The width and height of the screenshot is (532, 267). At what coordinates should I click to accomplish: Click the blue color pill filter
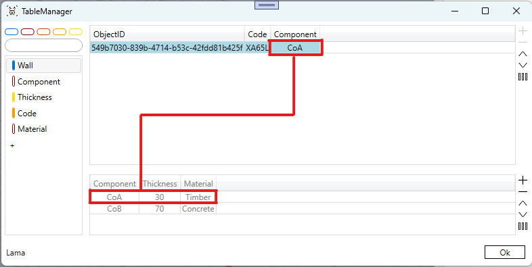pos(12,32)
